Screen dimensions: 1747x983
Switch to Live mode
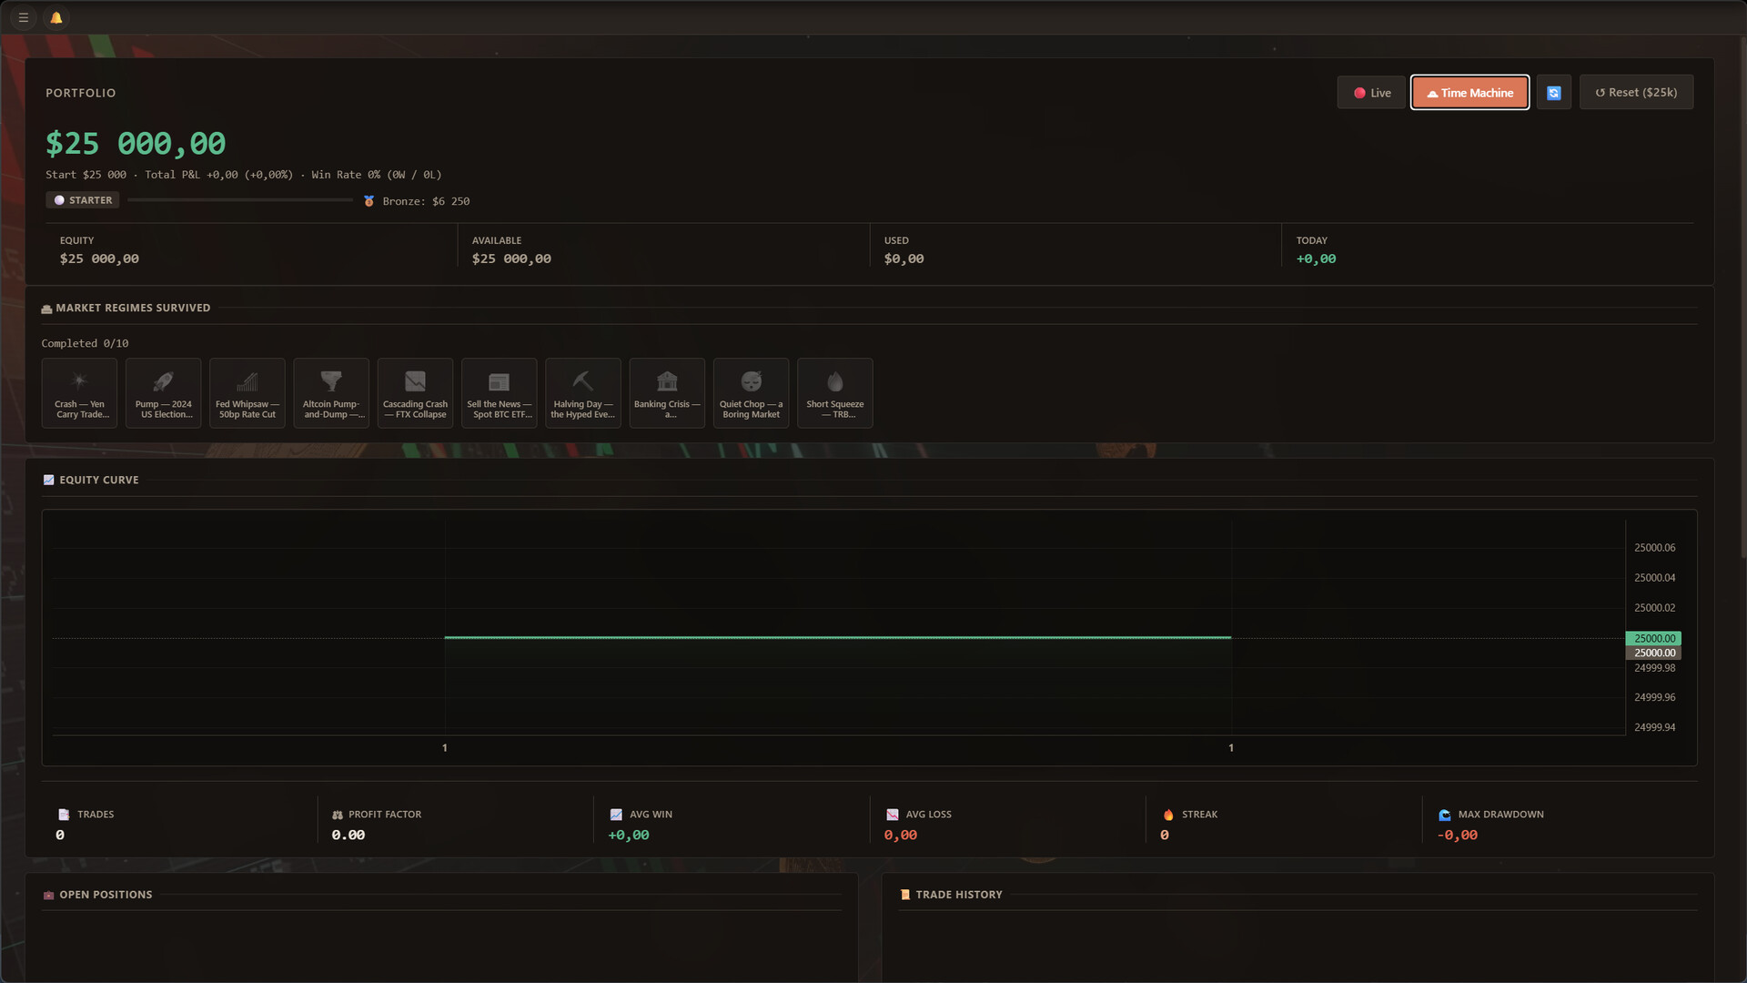(x=1372, y=93)
